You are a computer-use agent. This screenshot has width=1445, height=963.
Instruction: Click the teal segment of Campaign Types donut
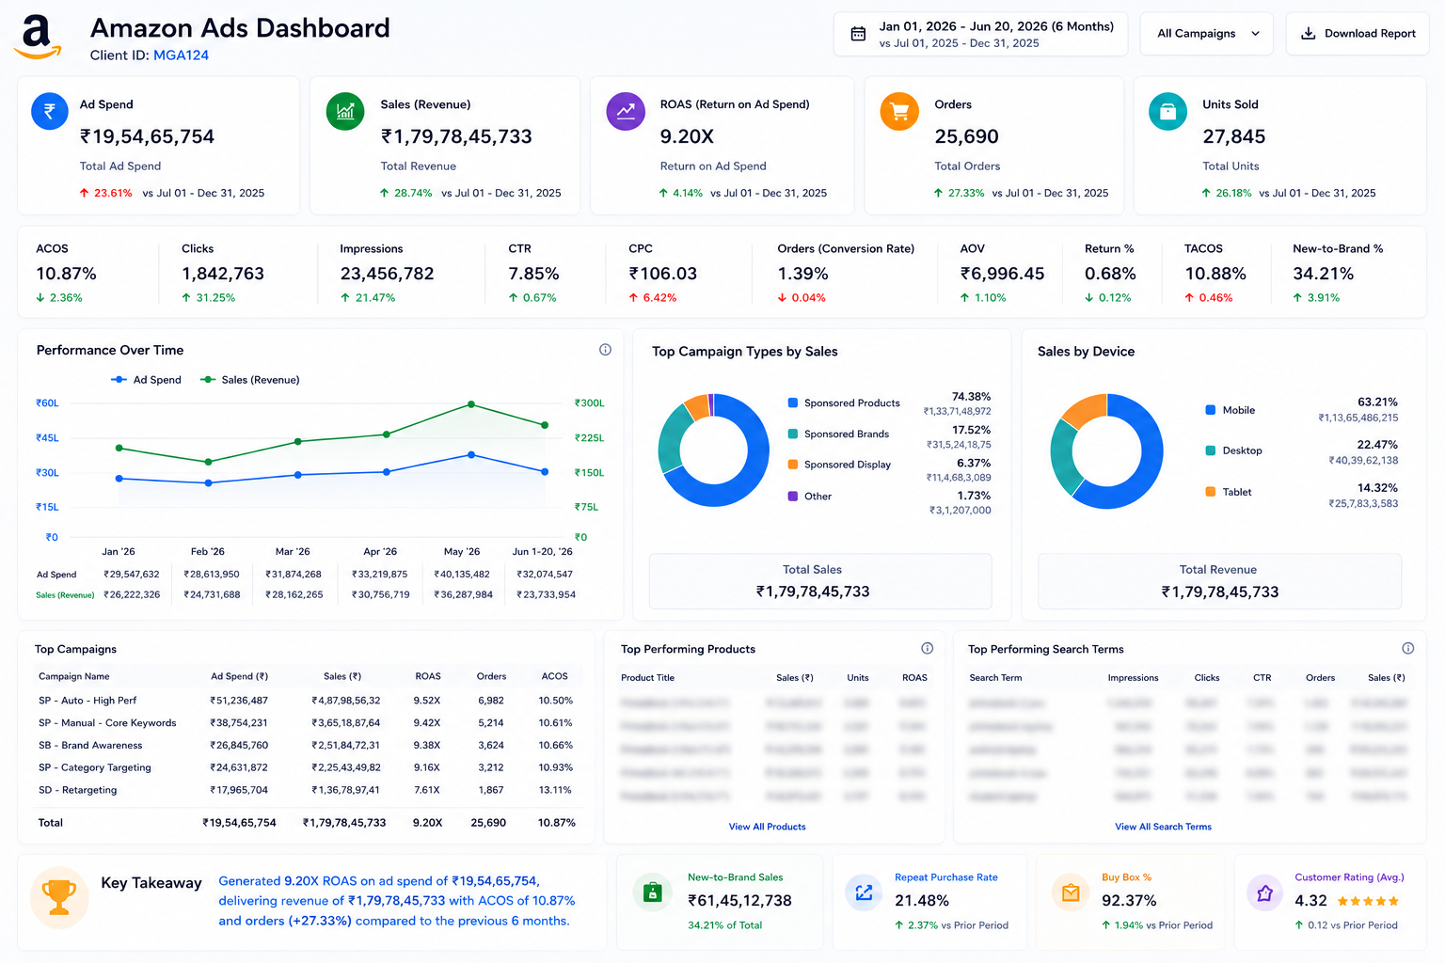673,439
